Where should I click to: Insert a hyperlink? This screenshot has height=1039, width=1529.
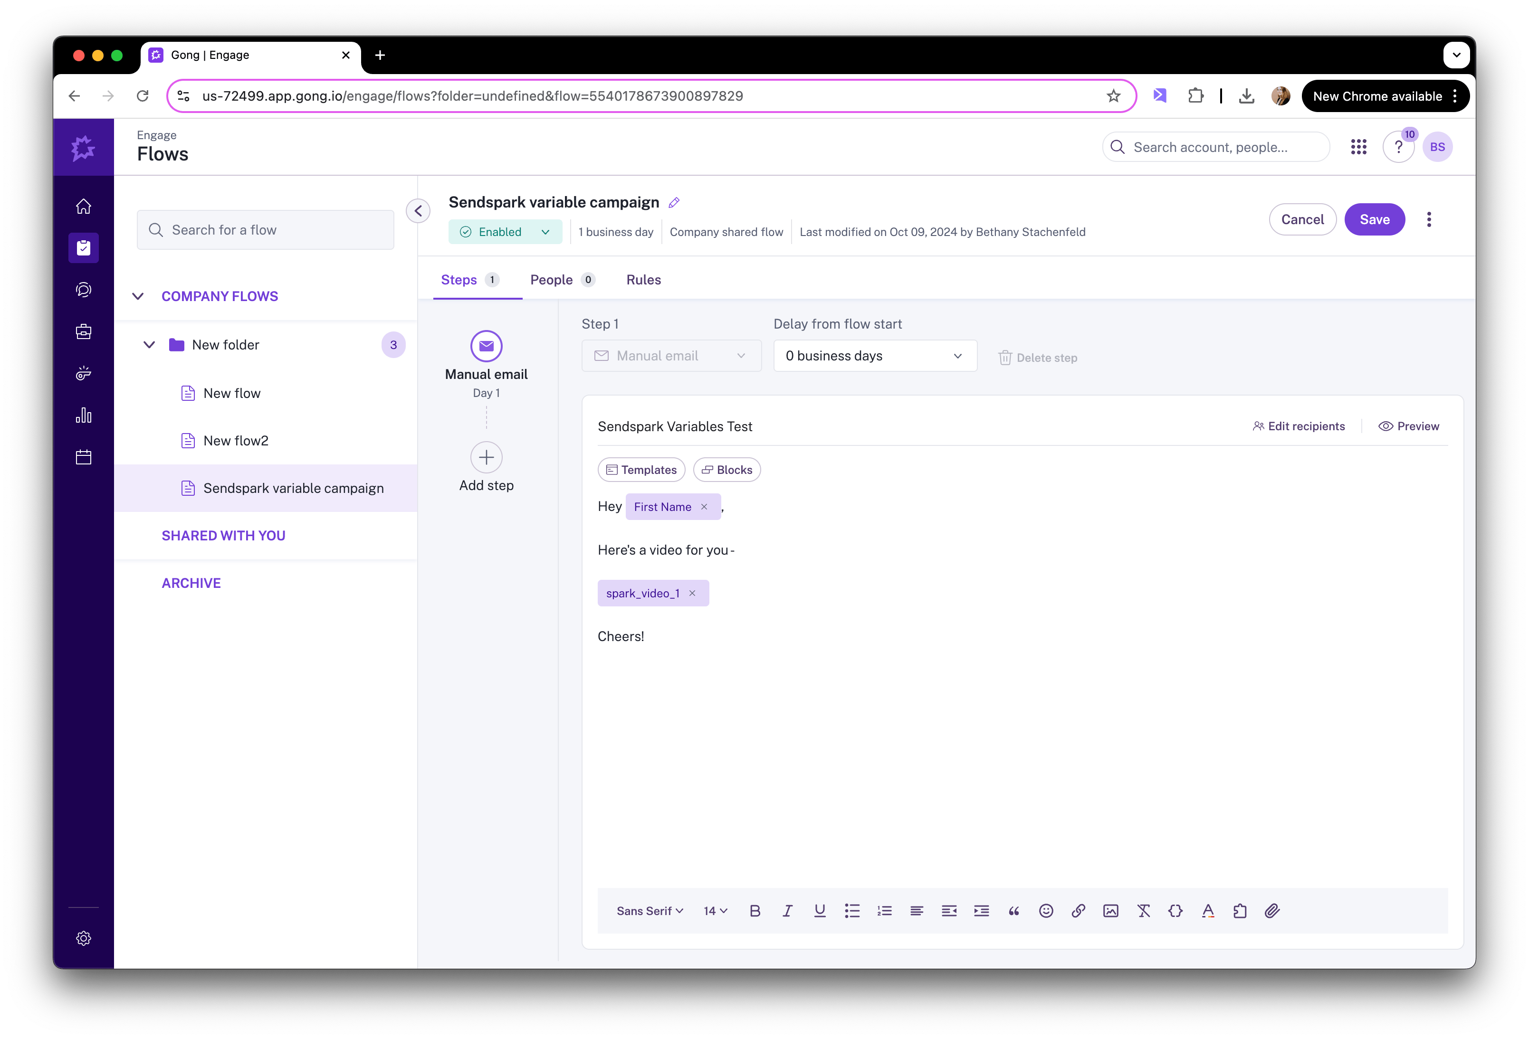pos(1078,911)
